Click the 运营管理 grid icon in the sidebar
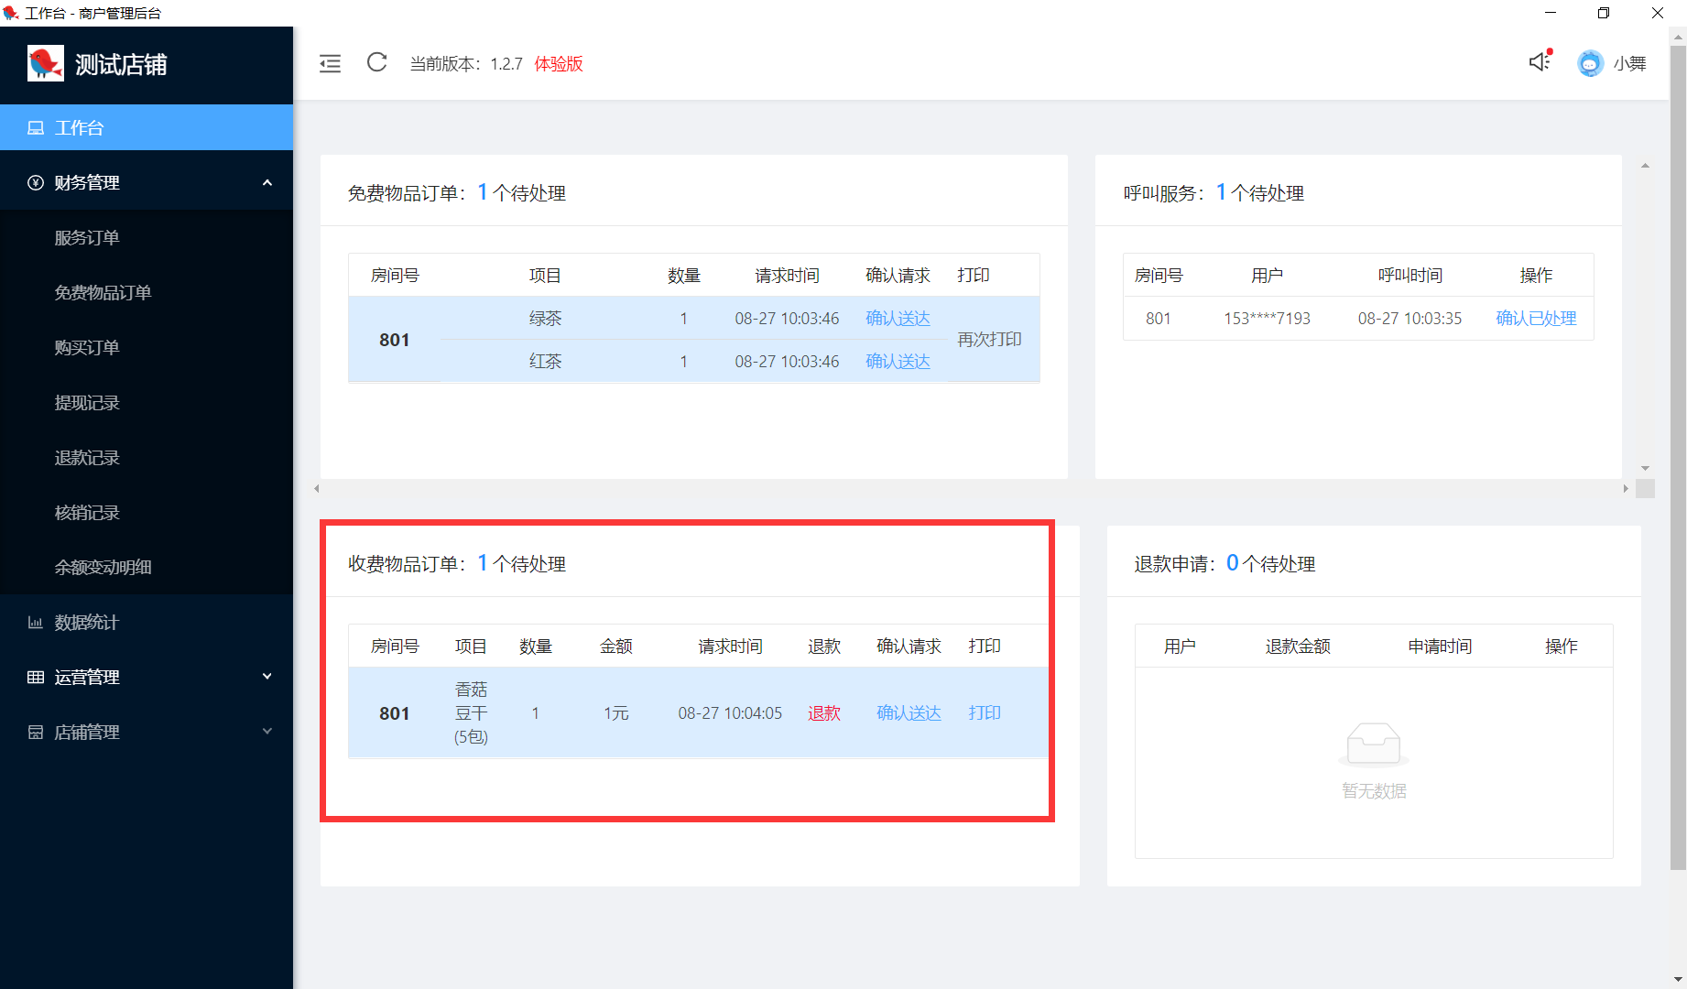 (36, 678)
